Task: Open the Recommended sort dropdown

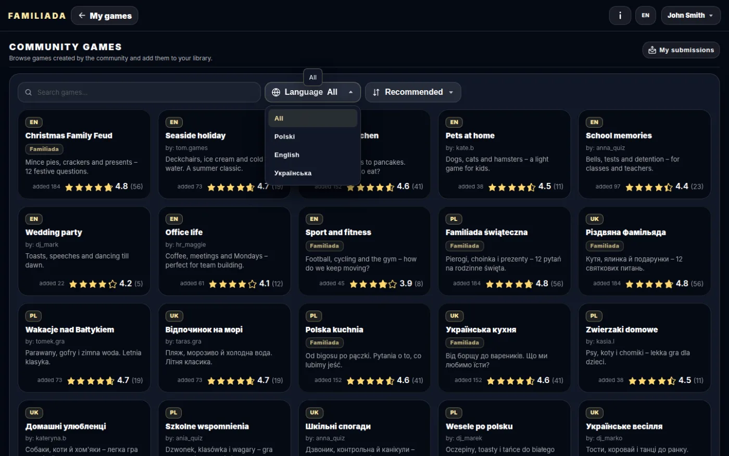Action: click(x=413, y=92)
